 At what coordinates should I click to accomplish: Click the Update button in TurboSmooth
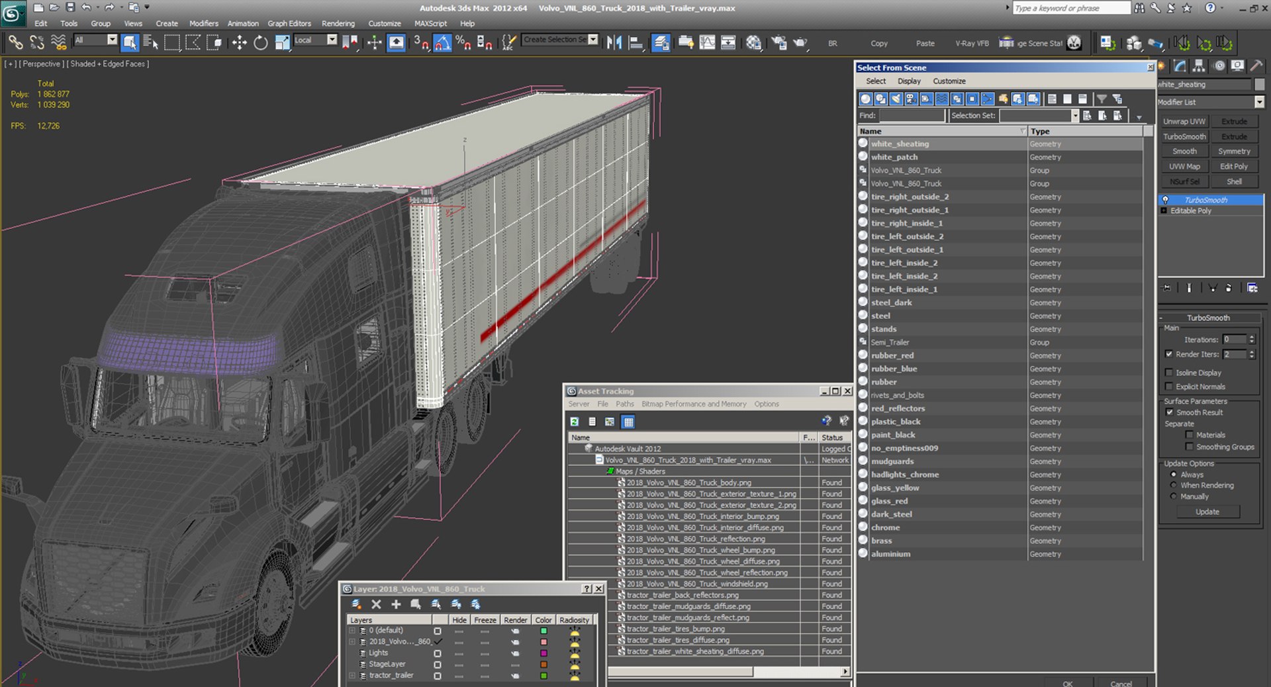(1207, 512)
